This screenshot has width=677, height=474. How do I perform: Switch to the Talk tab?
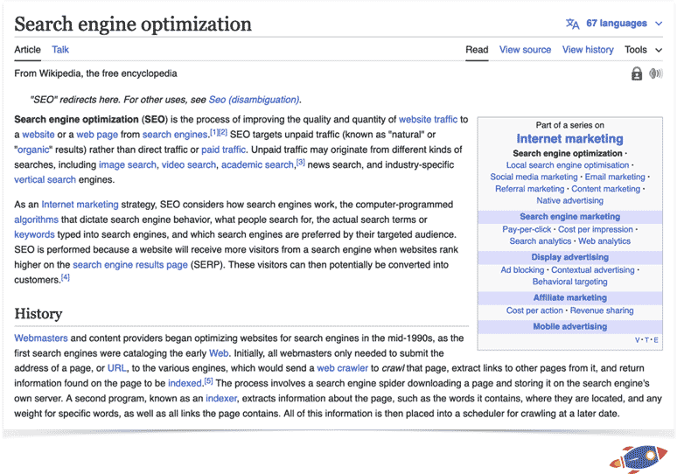click(x=60, y=50)
